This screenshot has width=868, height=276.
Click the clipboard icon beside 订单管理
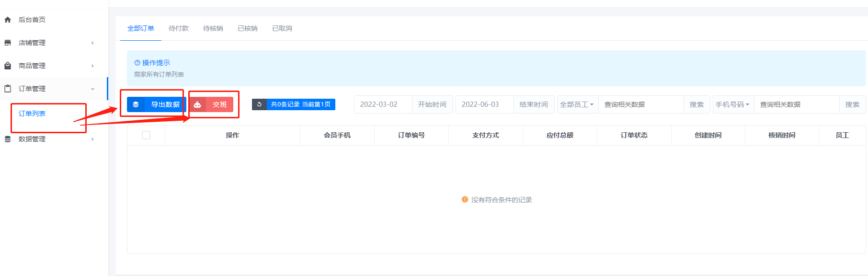[8, 89]
